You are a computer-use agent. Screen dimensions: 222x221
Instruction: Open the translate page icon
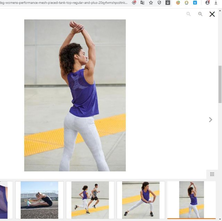tap(142, 3)
